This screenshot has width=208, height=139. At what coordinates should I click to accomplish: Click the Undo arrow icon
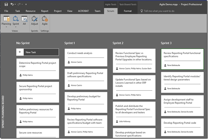(x=12, y=4)
